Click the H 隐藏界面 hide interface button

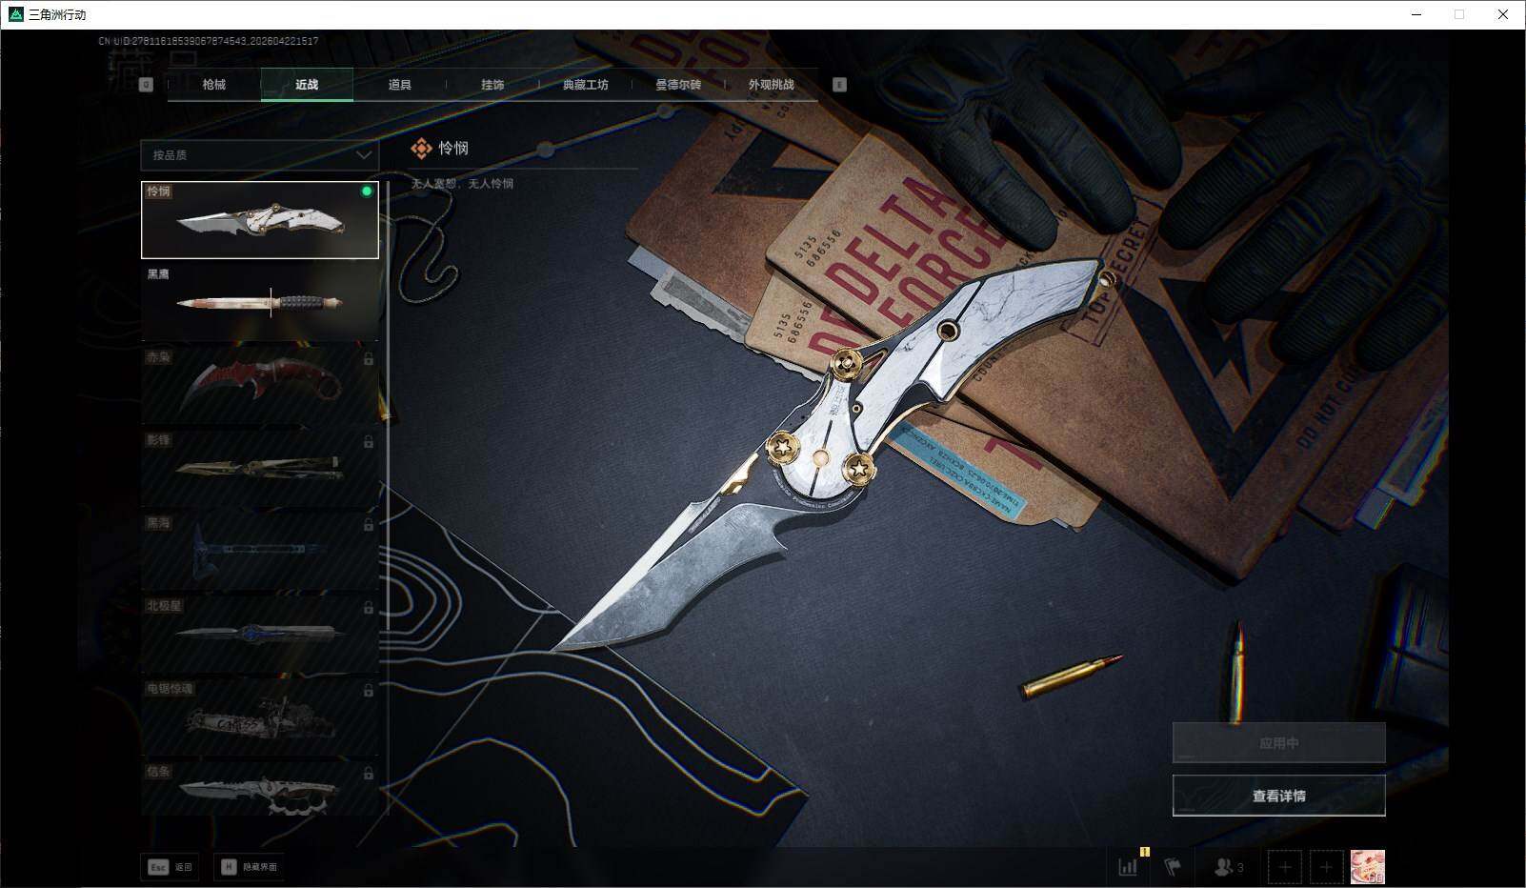click(249, 867)
